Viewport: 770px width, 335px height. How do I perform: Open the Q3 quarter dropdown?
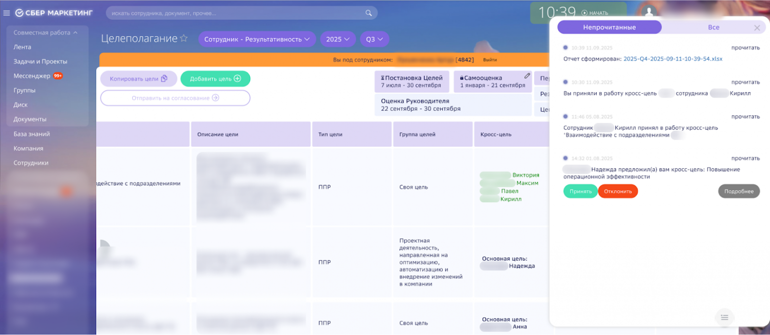[x=374, y=39]
